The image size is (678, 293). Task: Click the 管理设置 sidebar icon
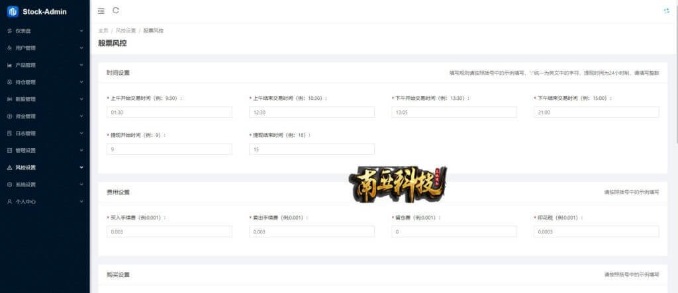point(9,150)
